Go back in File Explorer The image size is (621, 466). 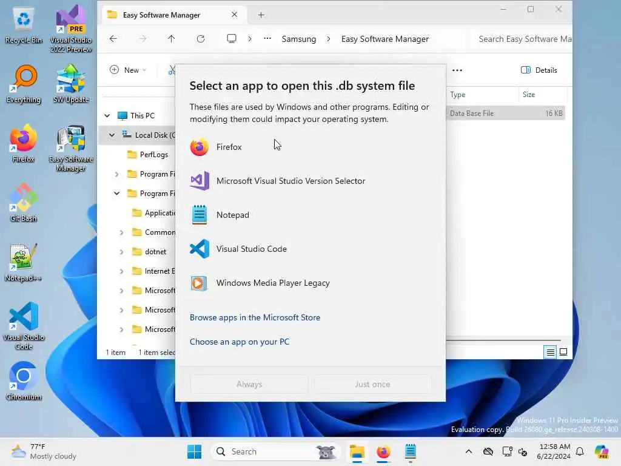point(113,39)
